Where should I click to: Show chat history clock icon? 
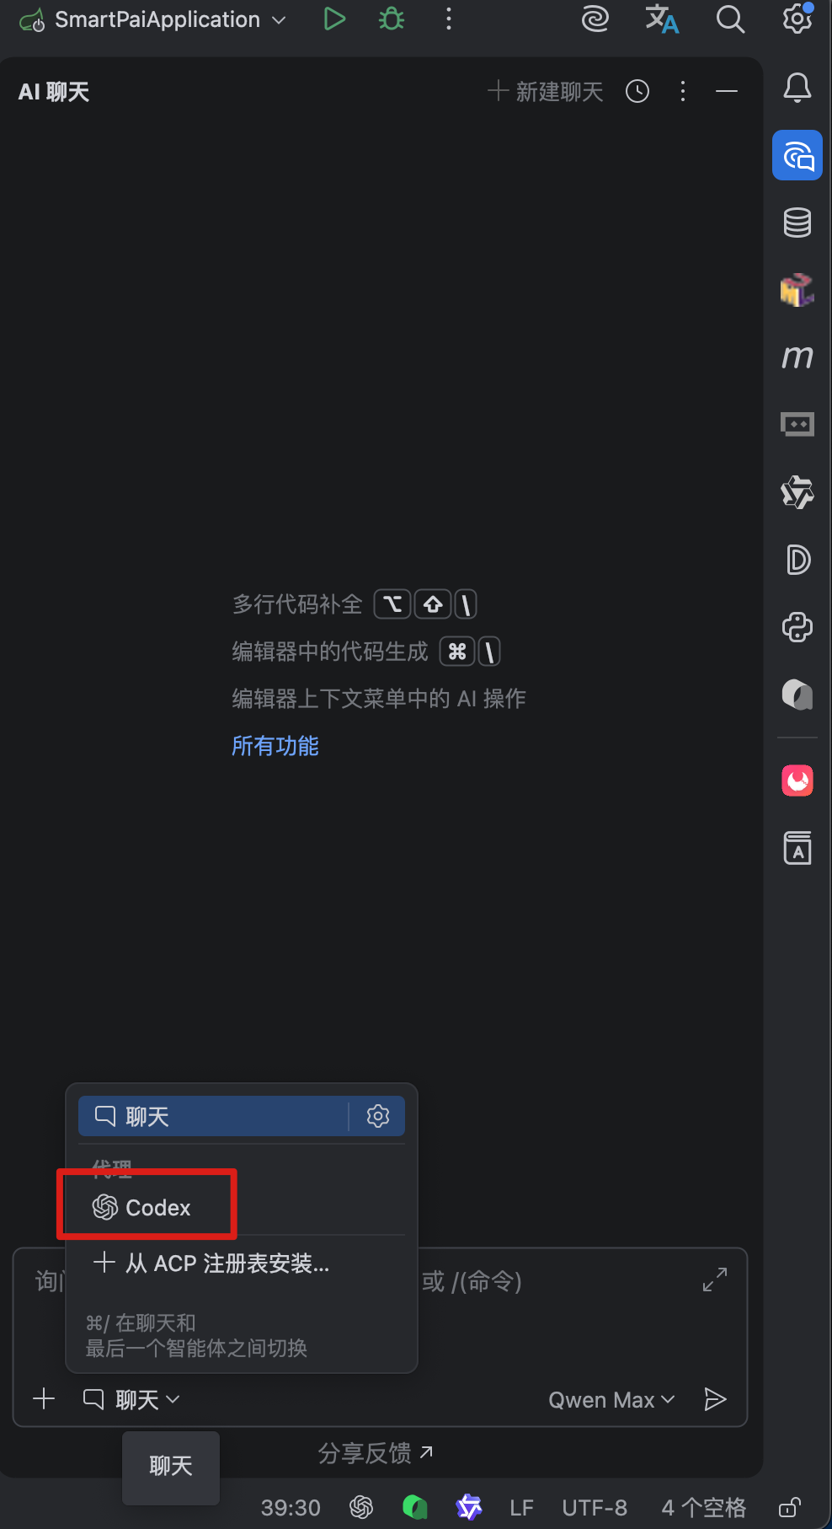click(x=637, y=91)
